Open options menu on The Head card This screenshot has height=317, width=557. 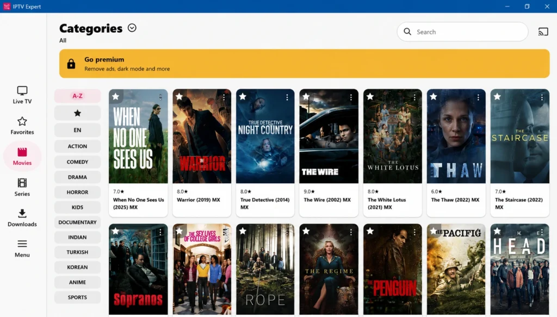click(542, 232)
